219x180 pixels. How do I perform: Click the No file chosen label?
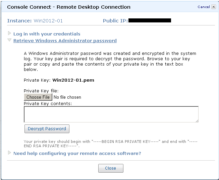point(67,97)
